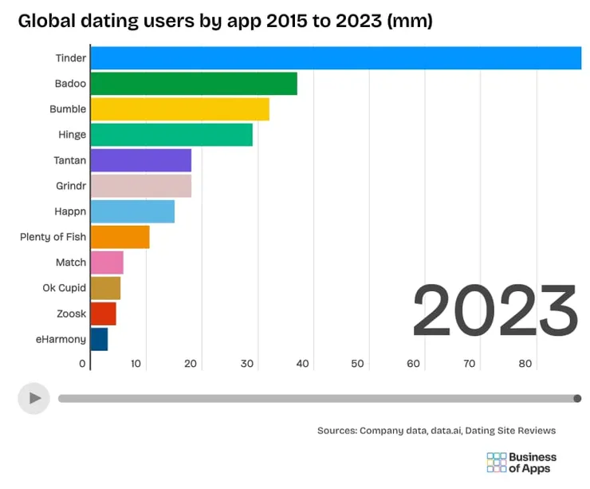Click the light blue Happn bar

point(132,211)
